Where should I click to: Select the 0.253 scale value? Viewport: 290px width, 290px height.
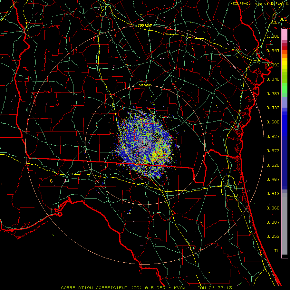click(x=273, y=237)
